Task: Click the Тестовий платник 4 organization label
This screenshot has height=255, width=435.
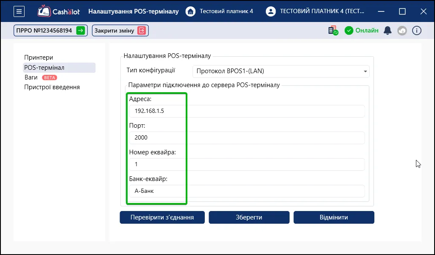Action: [226, 11]
